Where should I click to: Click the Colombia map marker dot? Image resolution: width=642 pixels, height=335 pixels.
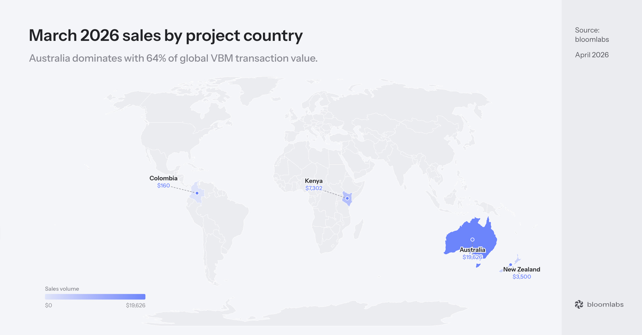tap(197, 193)
